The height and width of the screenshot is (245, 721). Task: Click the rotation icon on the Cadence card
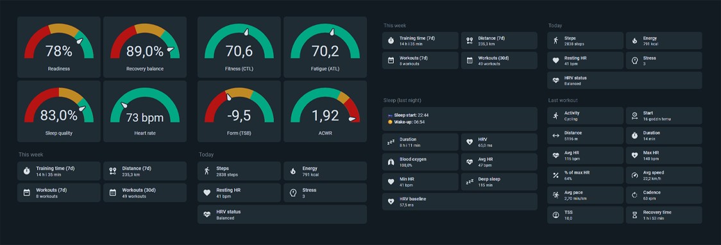(634, 195)
